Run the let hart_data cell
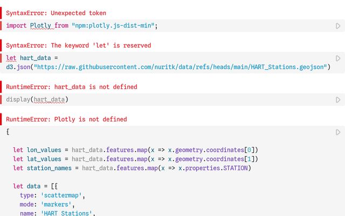 tap(338, 58)
